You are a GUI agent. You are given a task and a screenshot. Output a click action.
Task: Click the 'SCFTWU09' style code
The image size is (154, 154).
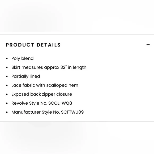72,112
